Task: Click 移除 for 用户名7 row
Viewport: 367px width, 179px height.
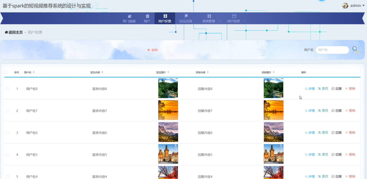Action: [350, 111]
